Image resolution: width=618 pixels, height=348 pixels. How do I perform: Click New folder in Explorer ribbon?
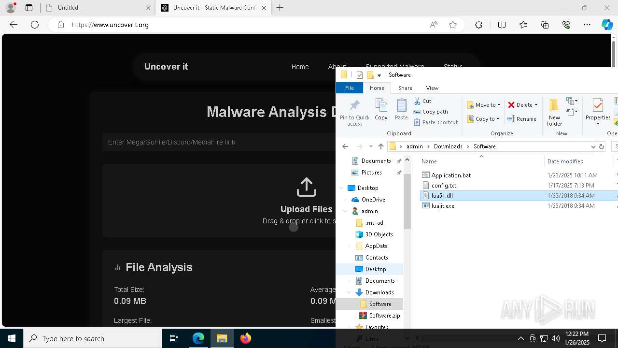[x=554, y=113]
